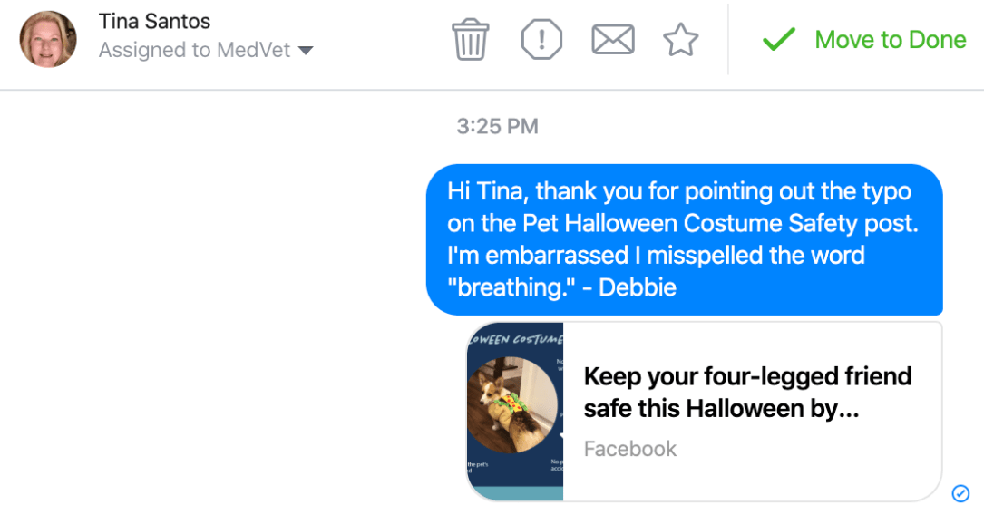Open Tina Santos's profile picture
The width and height of the screenshot is (984, 515).
point(47,39)
